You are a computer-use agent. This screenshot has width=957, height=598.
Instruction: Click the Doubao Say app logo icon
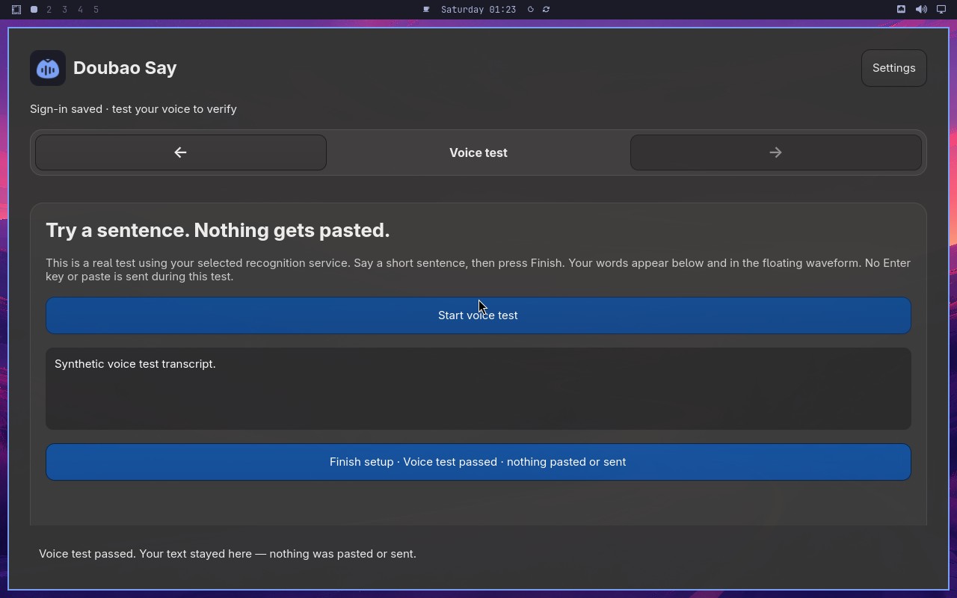point(48,68)
